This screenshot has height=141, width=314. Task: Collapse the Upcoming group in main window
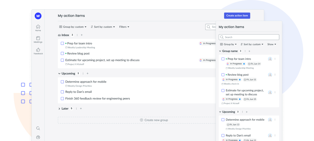coord(59,74)
